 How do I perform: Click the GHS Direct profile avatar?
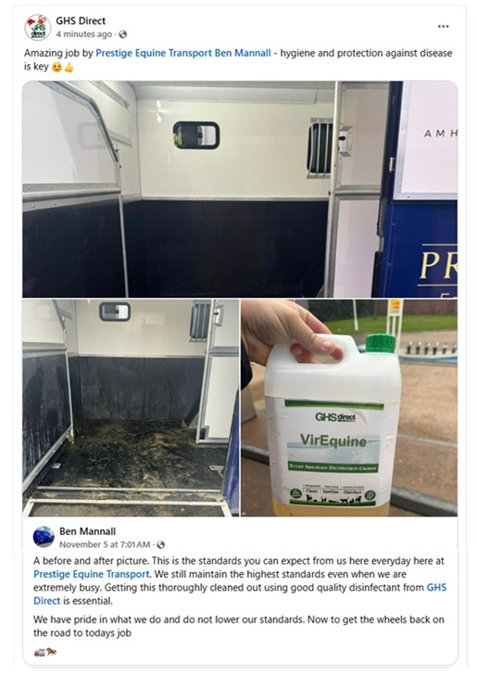pos(37,27)
